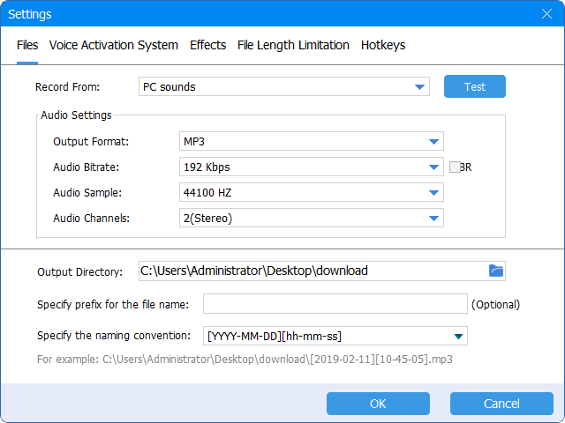Switch to Voice Activation System tab
The width and height of the screenshot is (565, 423).
coord(114,45)
